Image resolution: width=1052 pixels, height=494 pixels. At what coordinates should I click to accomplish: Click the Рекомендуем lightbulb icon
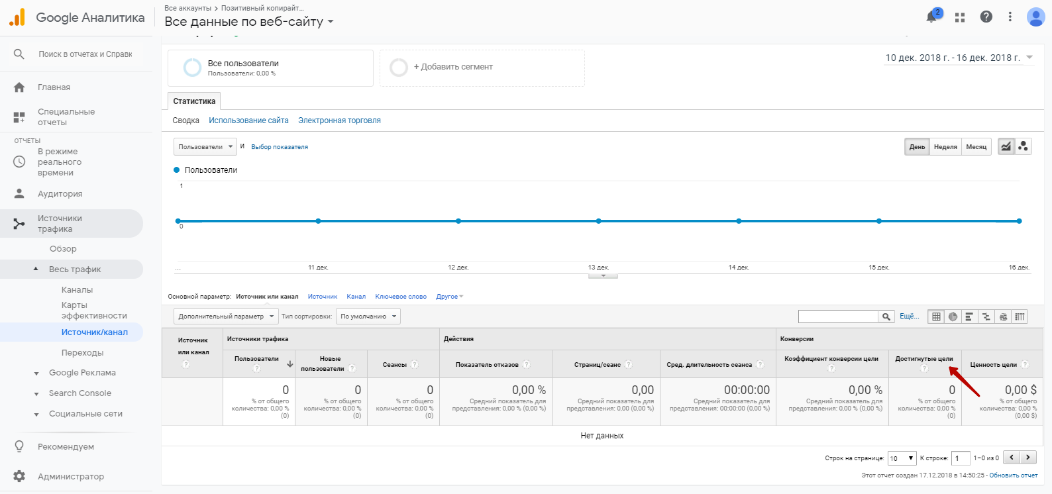pos(19,446)
